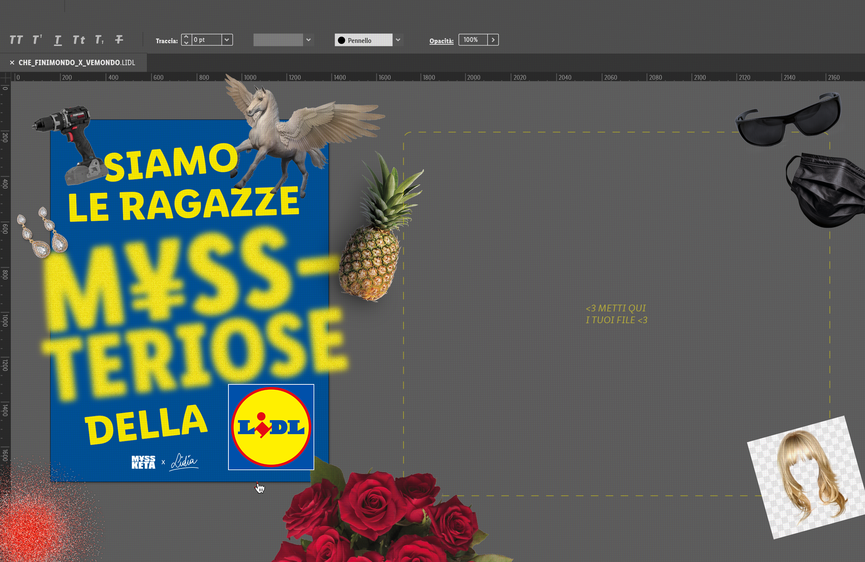The width and height of the screenshot is (865, 562).
Task: Click the Pennello brush field
Action: (364, 40)
